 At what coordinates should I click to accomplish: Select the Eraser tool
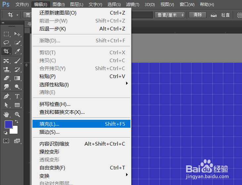pyautogui.click(x=6, y=78)
